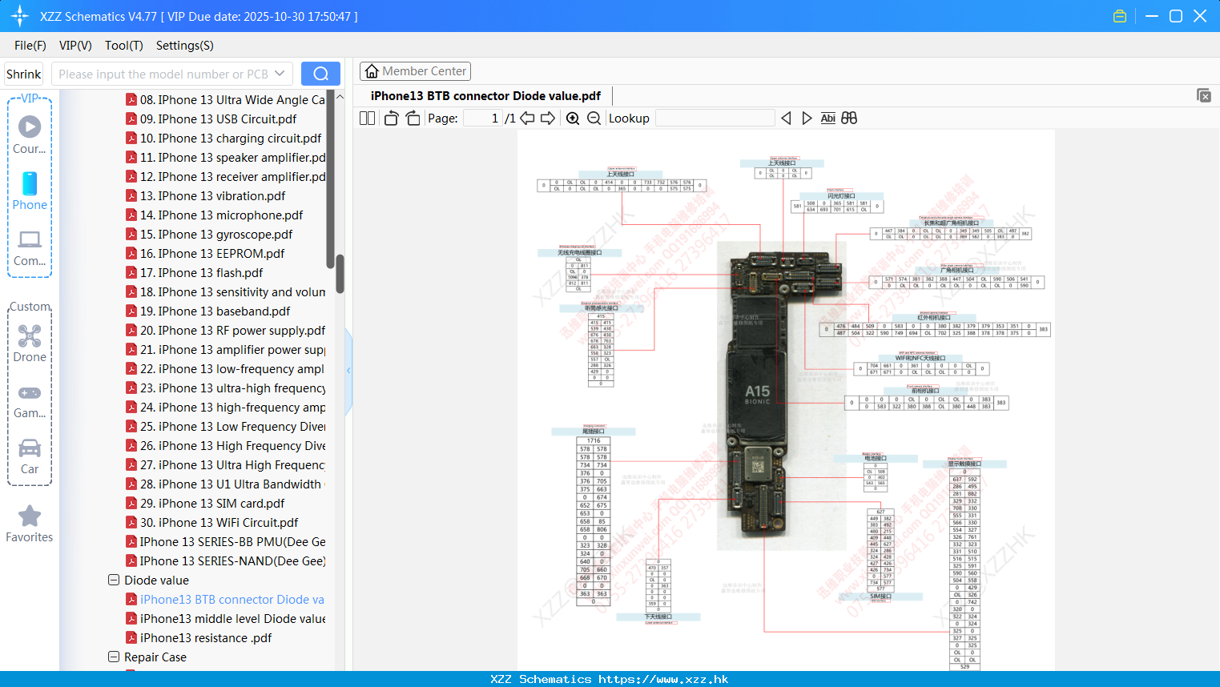Open 20. IPhone 13 RF power supply.pdf
The height and width of the screenshot is (687, 1220).
point(226,331)
